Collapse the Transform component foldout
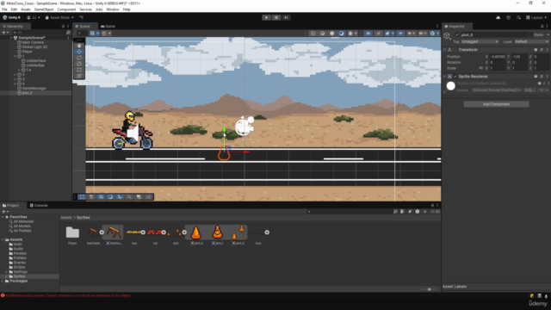The height and width of the screenshot is (310, 551). click(x=444, y=50)
